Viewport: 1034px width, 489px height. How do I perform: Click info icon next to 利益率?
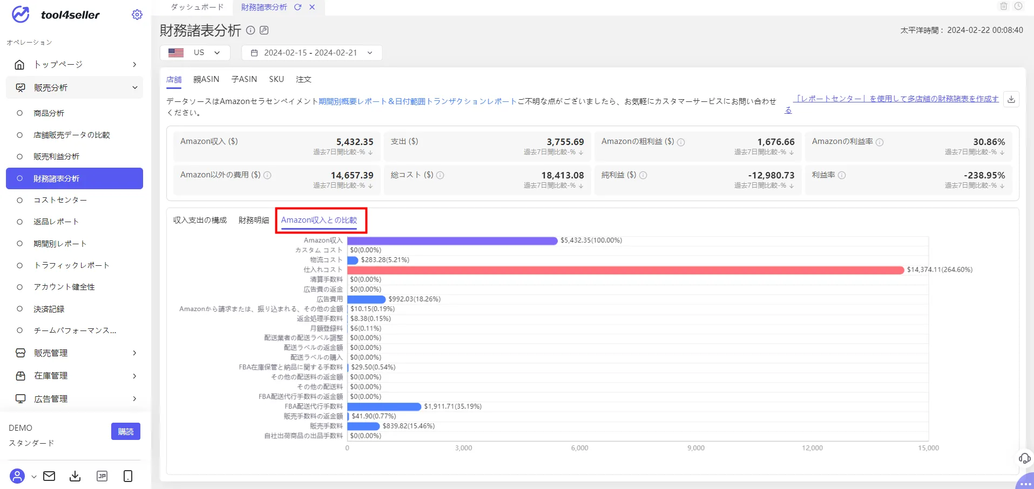[842, 175]
